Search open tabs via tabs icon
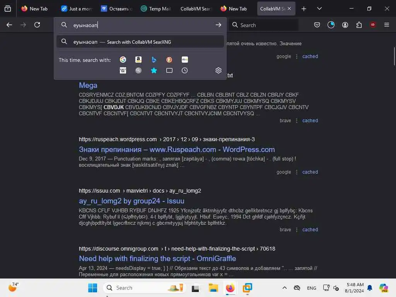Image resolution: width=396 pixels, height=297 pixels. (169, 70)
